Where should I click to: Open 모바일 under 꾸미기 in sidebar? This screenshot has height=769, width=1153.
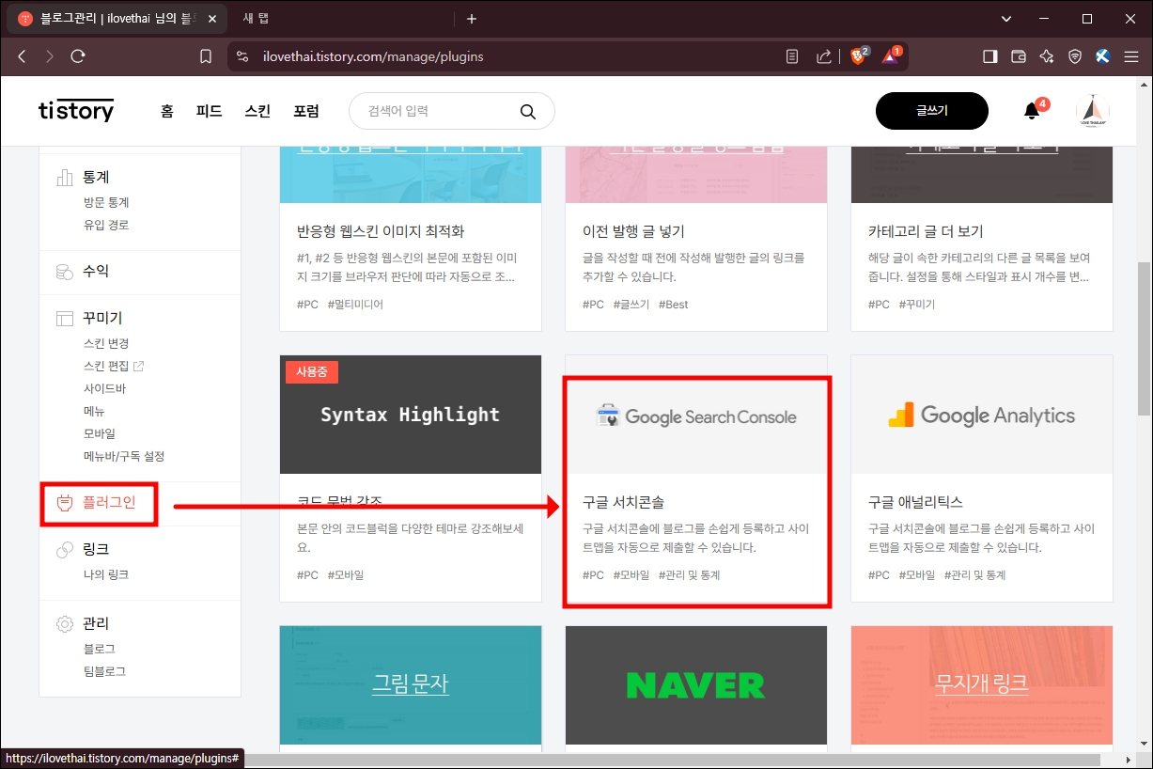point(100,433)
